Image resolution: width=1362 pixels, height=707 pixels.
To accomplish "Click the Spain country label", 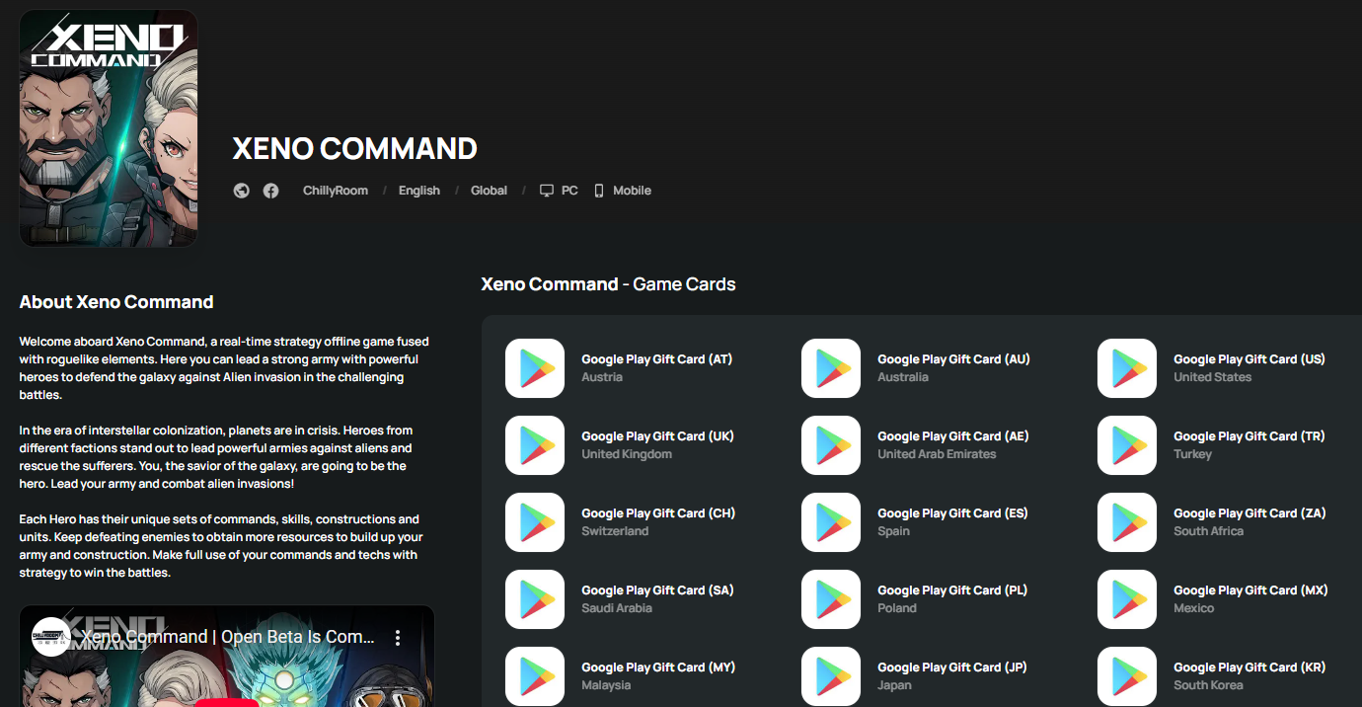I will pyautogui.click(x=894, y=531).
